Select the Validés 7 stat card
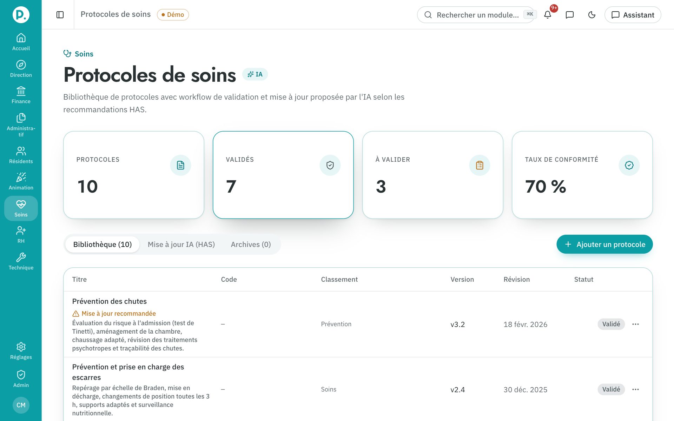 pos(283,175)
